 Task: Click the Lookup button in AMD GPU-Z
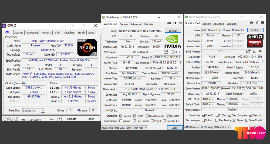[255, 30]
